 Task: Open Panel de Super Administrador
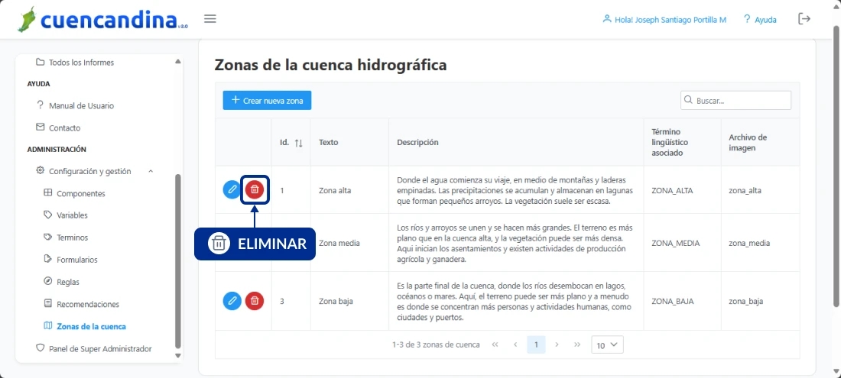[99, 348]
